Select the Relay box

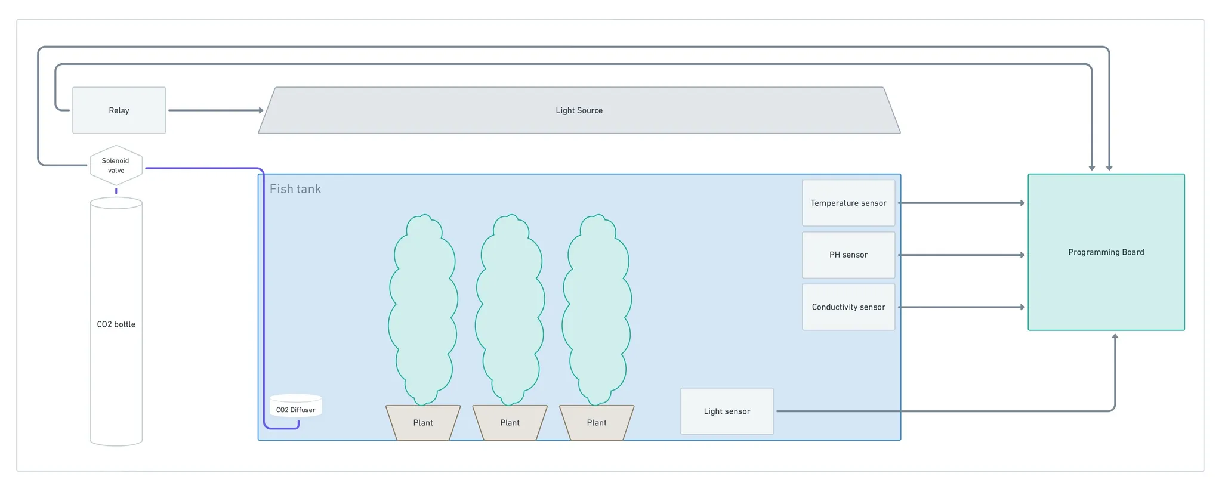pyautogui.click(x=119, y=110)
